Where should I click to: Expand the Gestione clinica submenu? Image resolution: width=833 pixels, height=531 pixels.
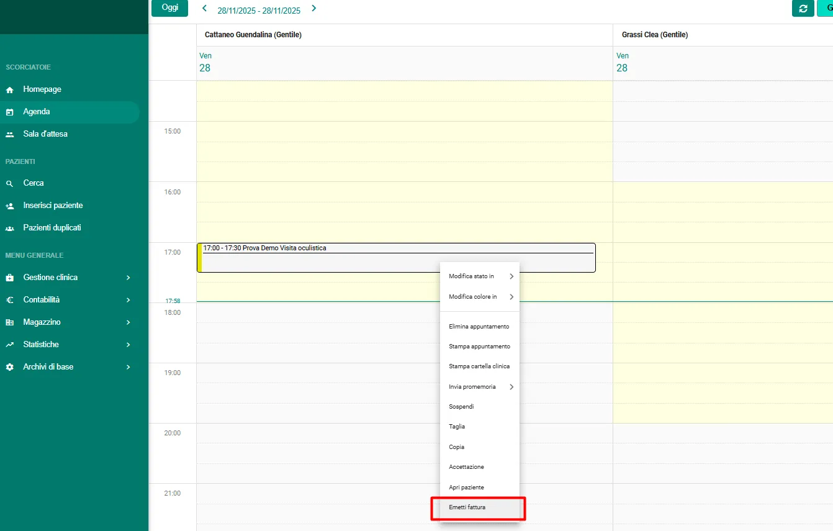[x=128, y=278]
